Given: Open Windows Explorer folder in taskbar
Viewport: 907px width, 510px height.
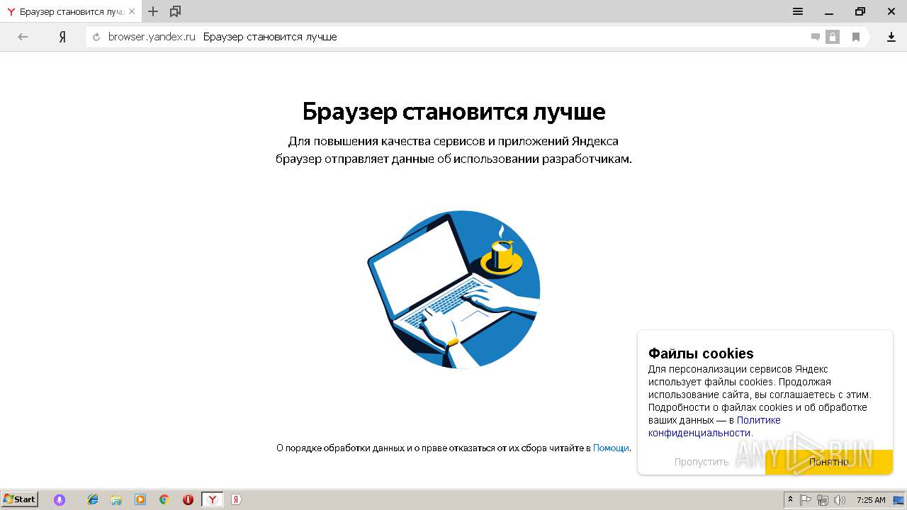Looking at the screenshot, I should click(116, 499).
